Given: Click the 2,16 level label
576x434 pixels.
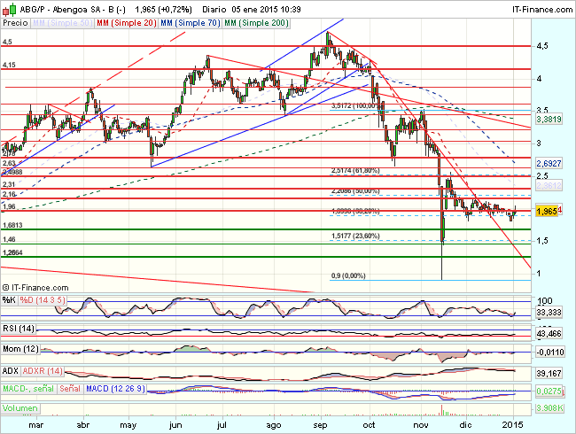Looking at the screenshot, I should click(x=9, y=194).
